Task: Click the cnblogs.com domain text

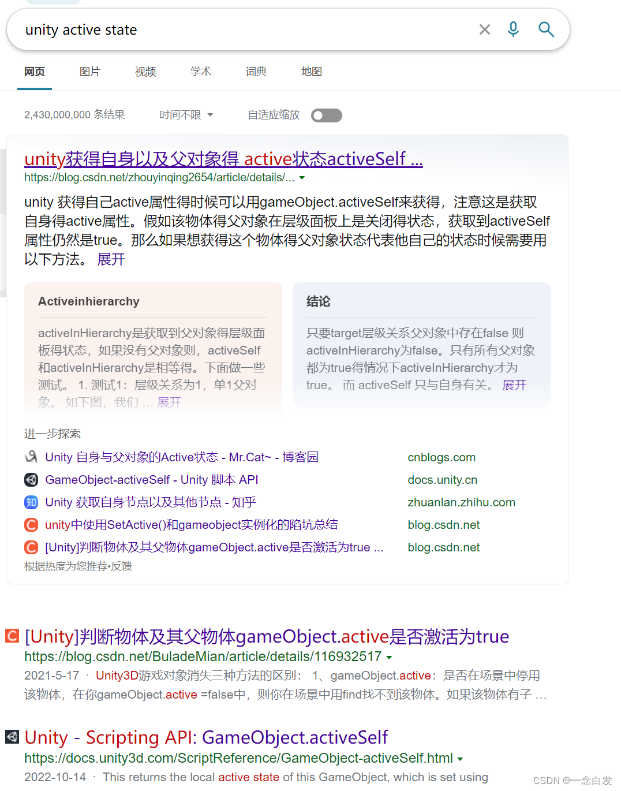Action: coord(442,457)
